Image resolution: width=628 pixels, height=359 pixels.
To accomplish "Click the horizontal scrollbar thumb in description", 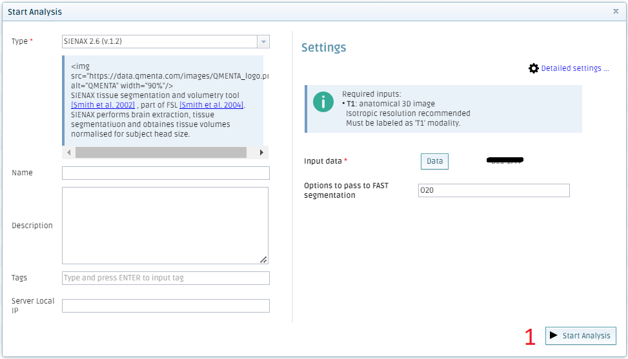I will (161, 152).
